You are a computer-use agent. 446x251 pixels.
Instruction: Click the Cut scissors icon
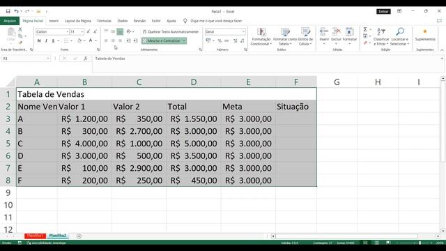[x=20, y=29]
